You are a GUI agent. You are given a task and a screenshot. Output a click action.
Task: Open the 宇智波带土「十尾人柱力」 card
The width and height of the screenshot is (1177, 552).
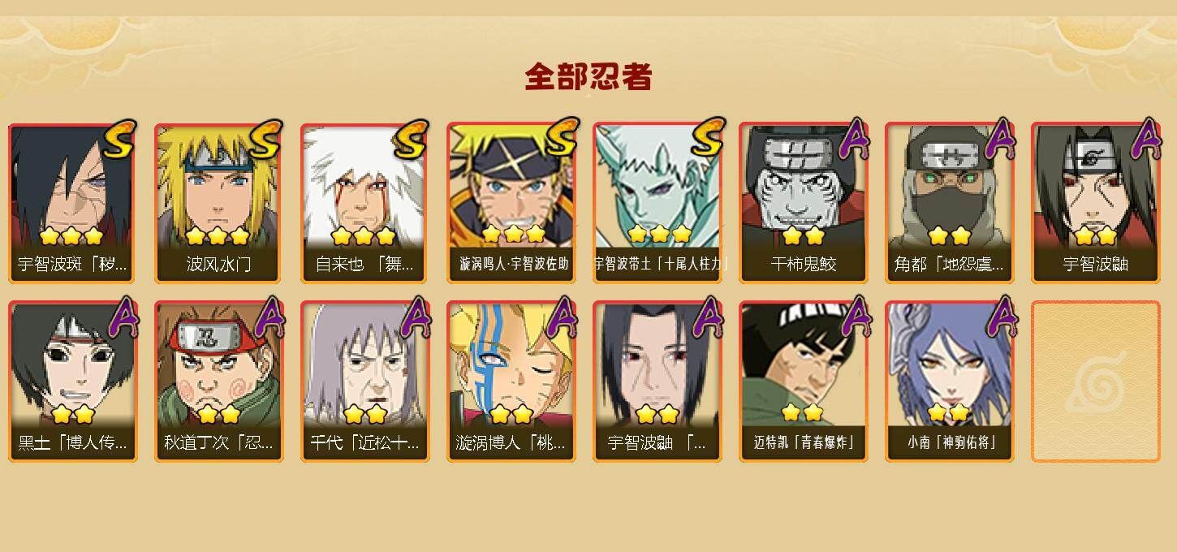tap(657, 203)
